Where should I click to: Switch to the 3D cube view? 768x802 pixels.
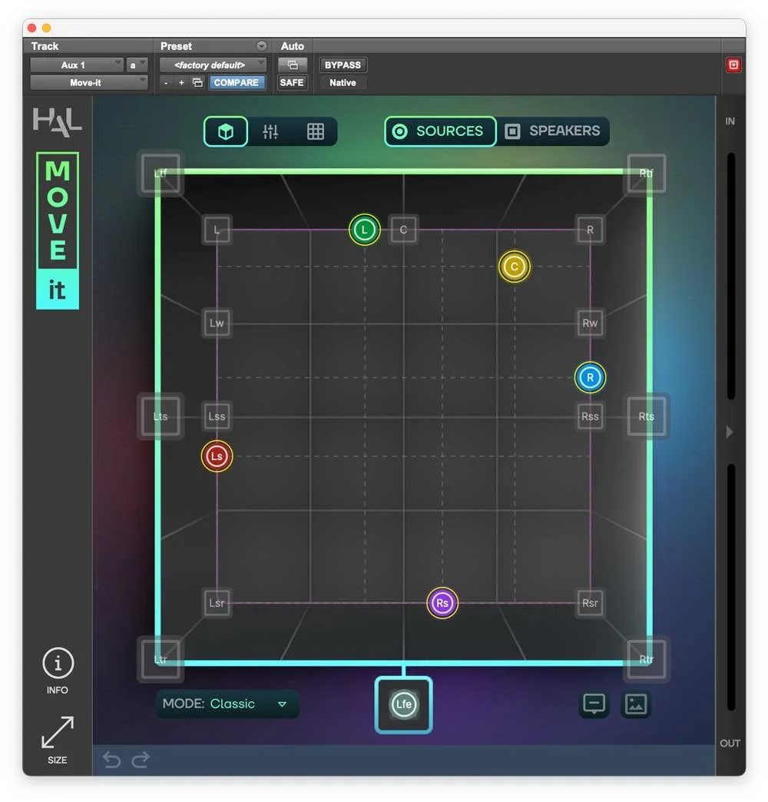pyautogui.click(x=226, y=131)
